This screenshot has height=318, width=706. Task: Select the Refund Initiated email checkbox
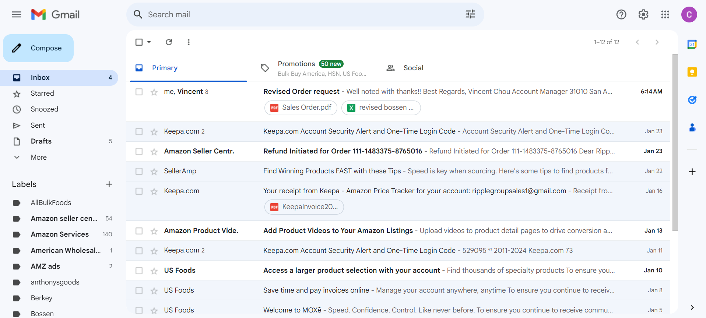pos(139,151)
